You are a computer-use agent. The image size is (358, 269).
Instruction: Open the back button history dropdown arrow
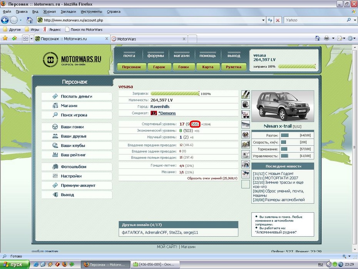[20, 20]
